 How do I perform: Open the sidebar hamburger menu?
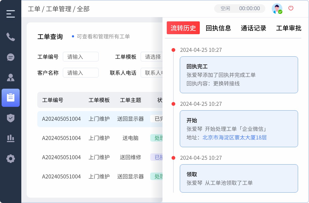(11, 14)
